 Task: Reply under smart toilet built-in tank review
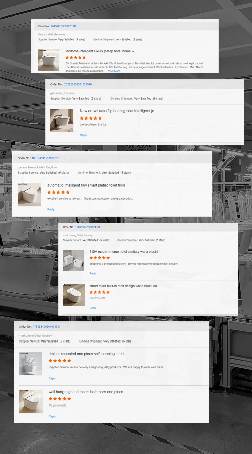click(93, 308)
